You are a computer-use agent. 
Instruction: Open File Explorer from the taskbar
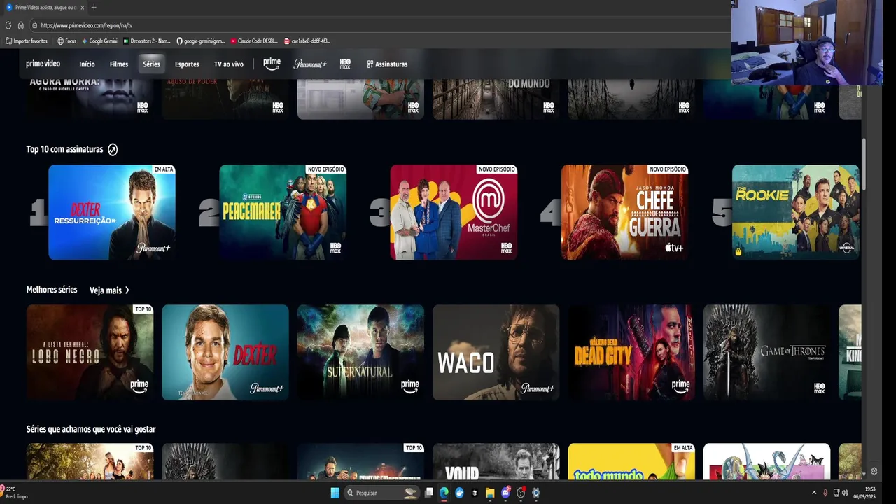490,493
